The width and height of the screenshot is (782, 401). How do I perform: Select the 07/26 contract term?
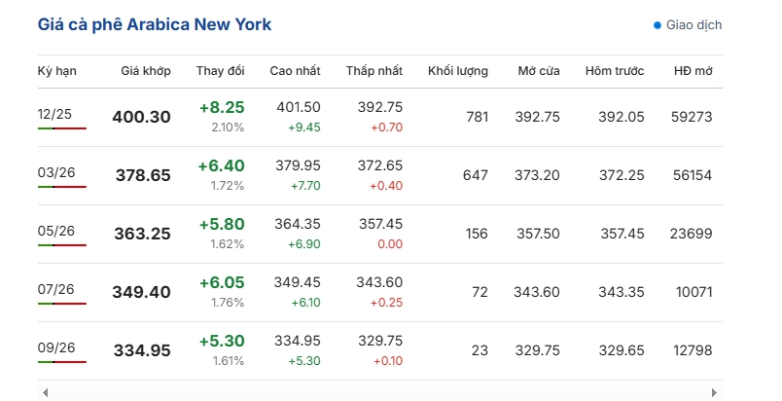55,289
